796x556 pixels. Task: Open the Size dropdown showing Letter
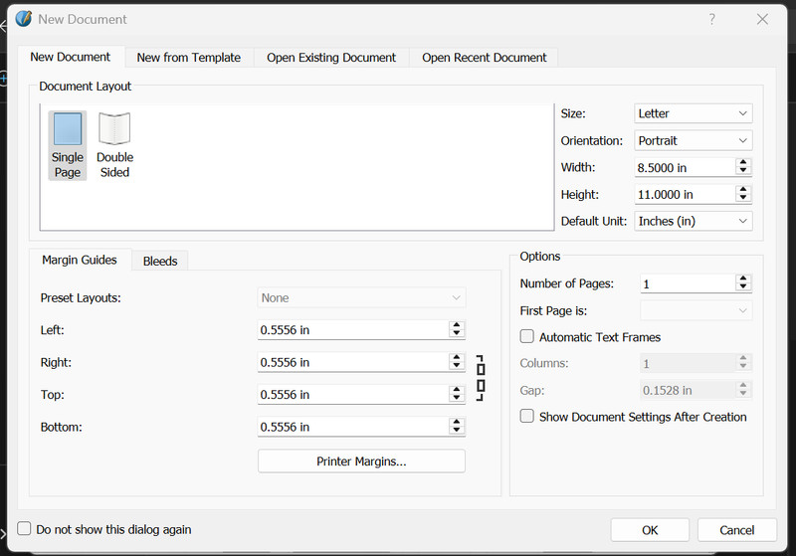pyautogui.click(x=693, y=113)
